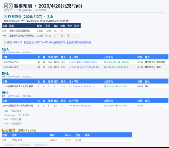169x148 pixels.
Task: Click spread float '弱+0 44.3% ≈ 强-4.5 37%'
Action: click(116, 67)
